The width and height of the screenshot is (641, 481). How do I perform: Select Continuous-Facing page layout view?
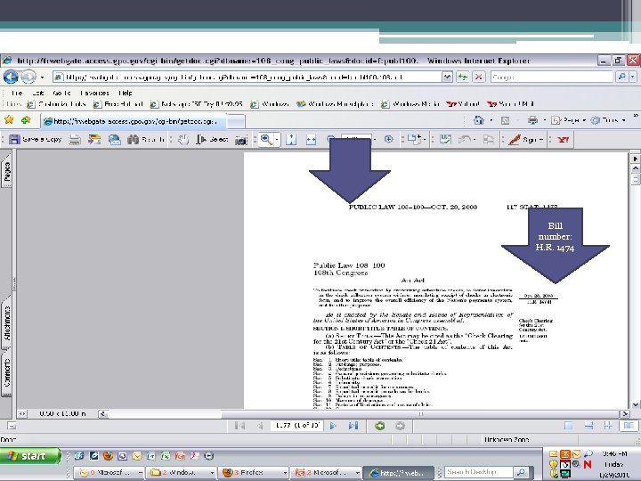608,426
